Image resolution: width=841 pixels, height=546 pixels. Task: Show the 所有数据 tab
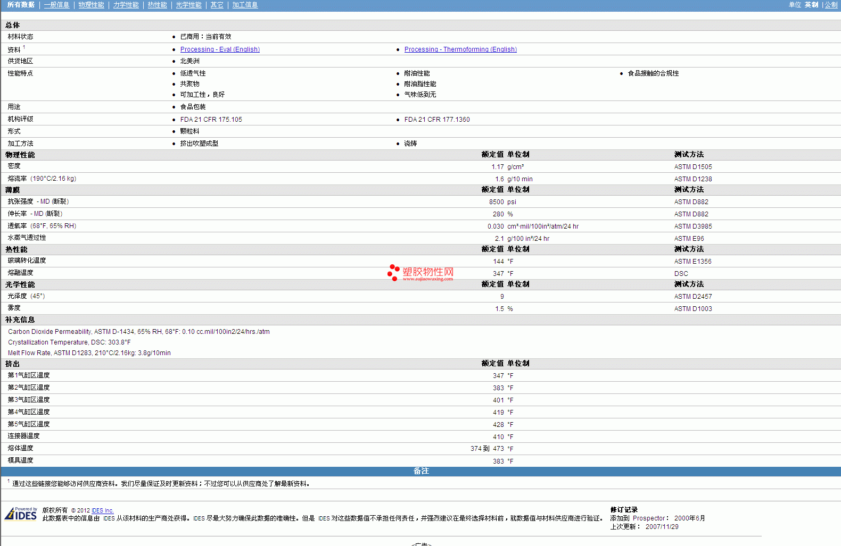click(21, 5)
